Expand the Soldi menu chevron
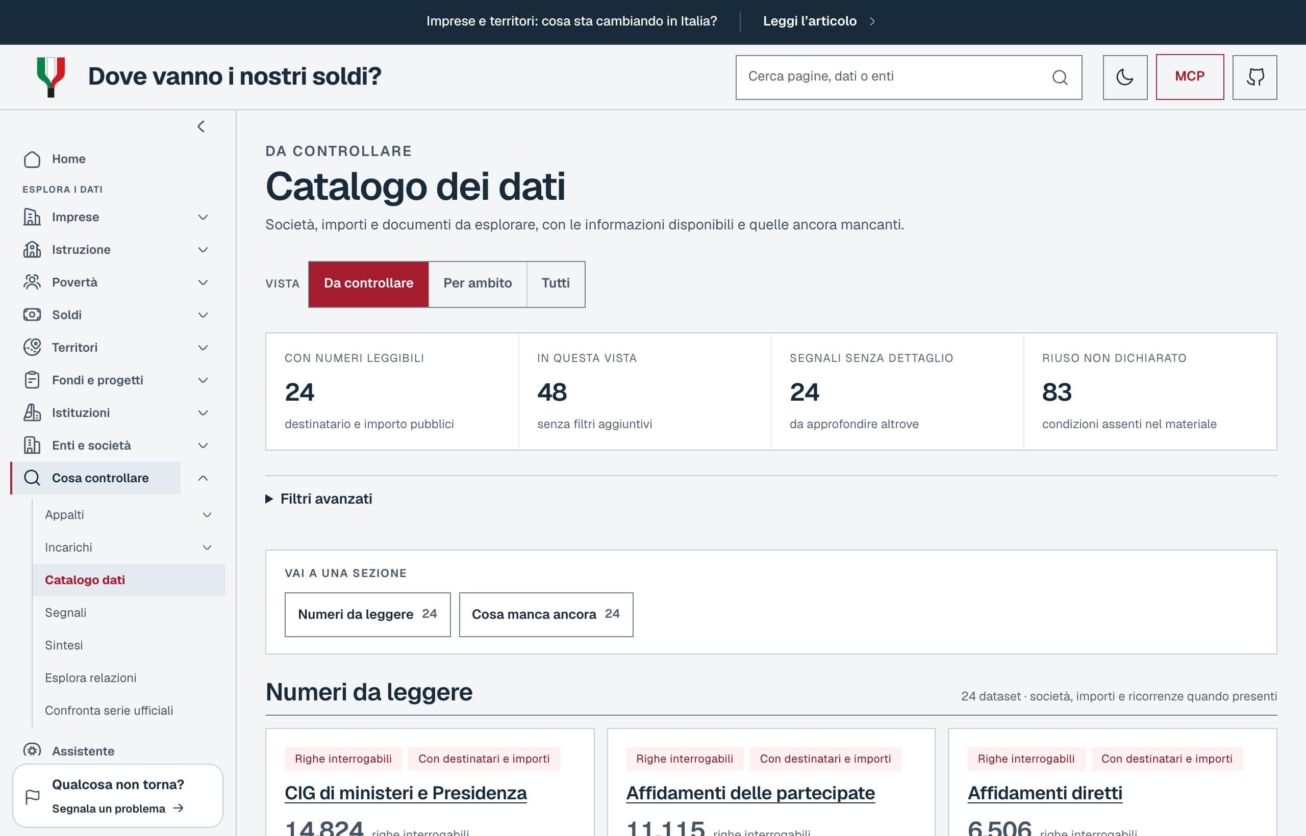Viewport: 1306px width, 836px height. coord(203,315)
